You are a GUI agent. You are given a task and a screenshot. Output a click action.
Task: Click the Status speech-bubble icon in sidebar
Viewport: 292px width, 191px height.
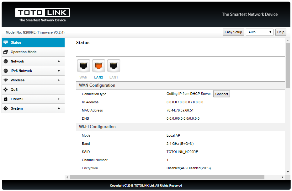(x=6, y=42)
